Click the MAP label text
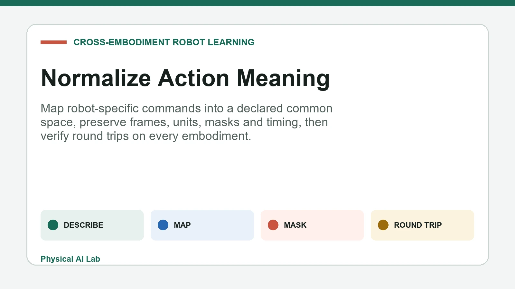515x289 pixels. (x=182, y=225)
